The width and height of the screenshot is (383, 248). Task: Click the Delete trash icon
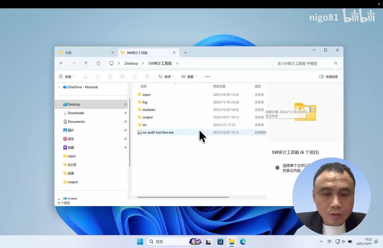[x=147, y=77]
